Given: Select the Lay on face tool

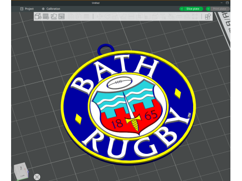Looking at the screenshot, I should [x=123, y=16].
